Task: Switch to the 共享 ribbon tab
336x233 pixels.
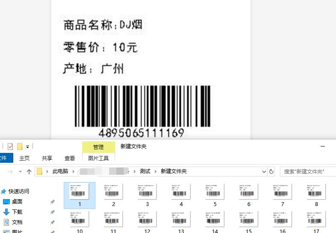Action: coord(47,158)
